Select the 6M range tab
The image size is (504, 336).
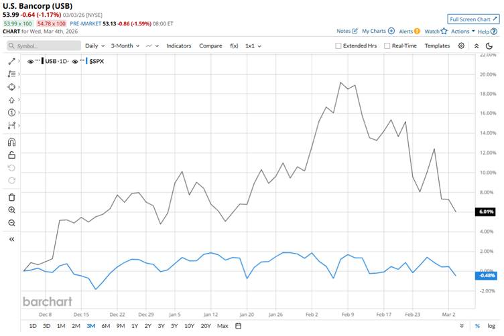105,326
